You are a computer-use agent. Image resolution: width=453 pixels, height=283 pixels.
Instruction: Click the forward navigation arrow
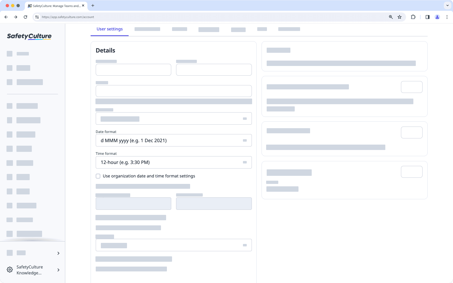point(16,17)
